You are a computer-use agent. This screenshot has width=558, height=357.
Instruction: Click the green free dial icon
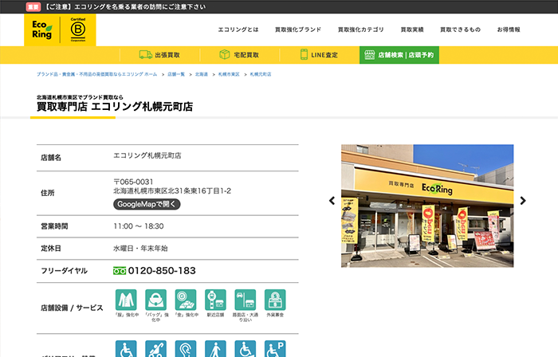120,271
